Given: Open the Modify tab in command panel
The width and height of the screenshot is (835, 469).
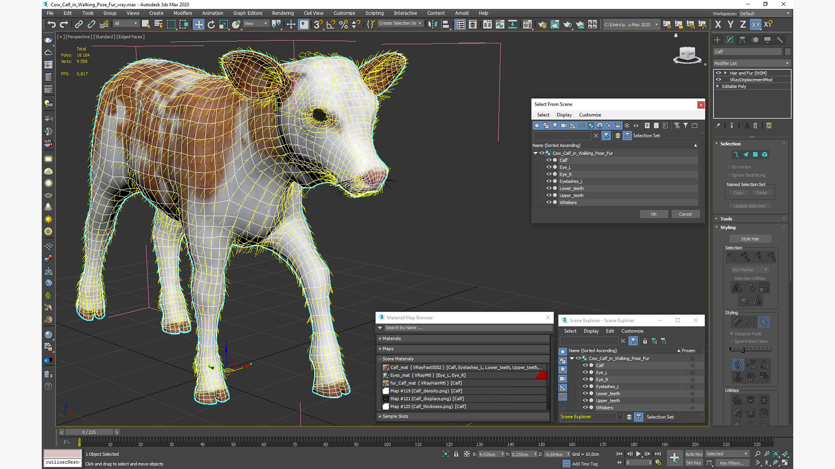Looking at the screenshot, I should (730, 40).
